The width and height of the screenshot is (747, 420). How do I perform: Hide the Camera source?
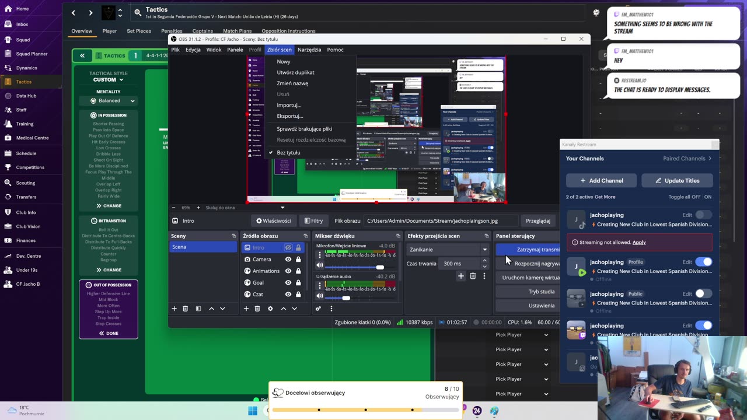[288, 259]
